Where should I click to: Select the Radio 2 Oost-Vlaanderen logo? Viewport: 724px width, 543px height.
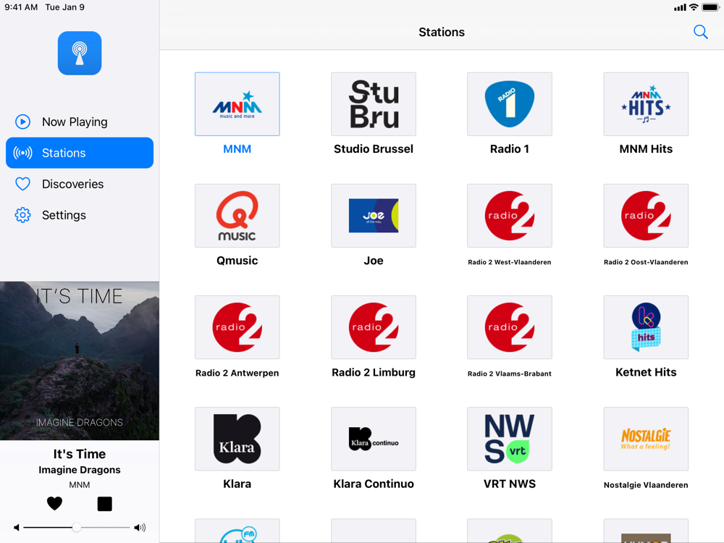[x=646, y=216]
